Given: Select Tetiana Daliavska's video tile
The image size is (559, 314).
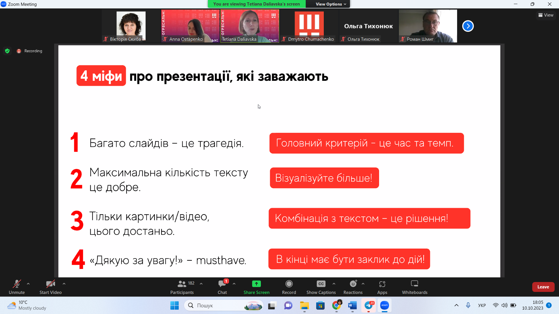Looking at the screenshot, I should (249, 26).
